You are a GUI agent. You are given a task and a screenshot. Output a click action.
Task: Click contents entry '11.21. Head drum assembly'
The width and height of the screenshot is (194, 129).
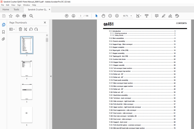click(142, 95)
